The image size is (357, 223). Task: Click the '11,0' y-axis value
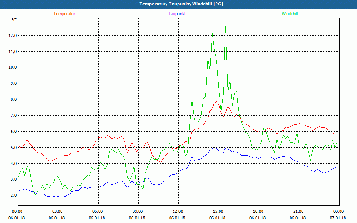point(13,51)
